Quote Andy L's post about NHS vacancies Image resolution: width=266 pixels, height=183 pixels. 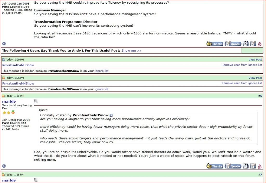coord(233,44)
